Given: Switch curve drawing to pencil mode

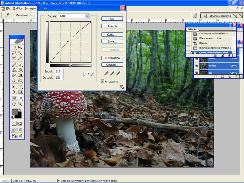Looking at the screenshot, I should (x=92, y=75).
